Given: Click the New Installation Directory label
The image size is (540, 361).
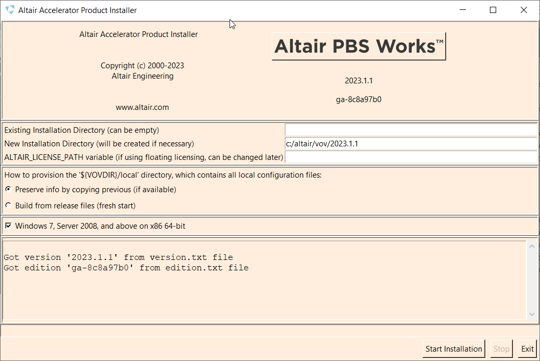Looking at the screenshot, I should [99, 143].
